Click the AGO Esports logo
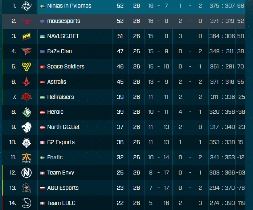The width and height of the screenshot is (253, 210). coord(26,188)
